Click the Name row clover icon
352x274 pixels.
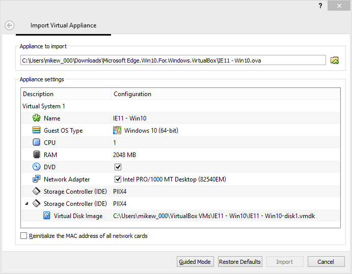coord(36,118)
